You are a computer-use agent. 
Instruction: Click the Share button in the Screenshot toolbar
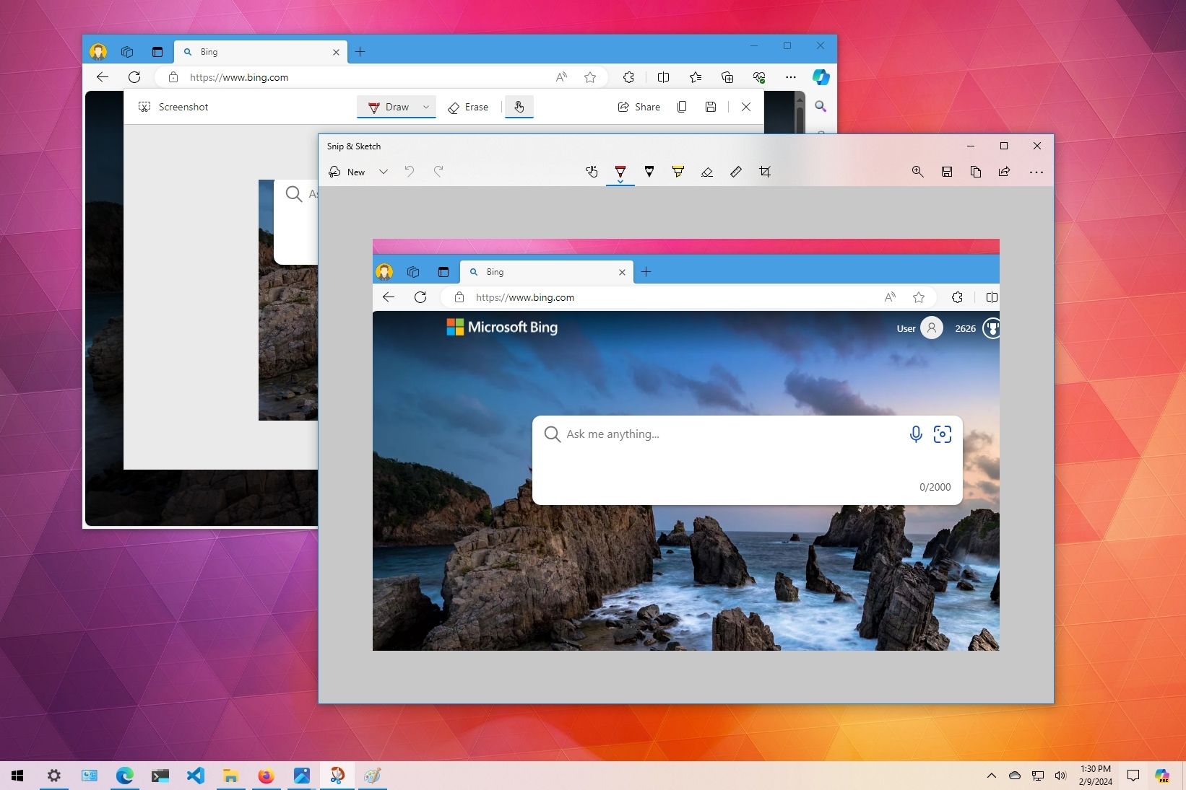(639, 107)
